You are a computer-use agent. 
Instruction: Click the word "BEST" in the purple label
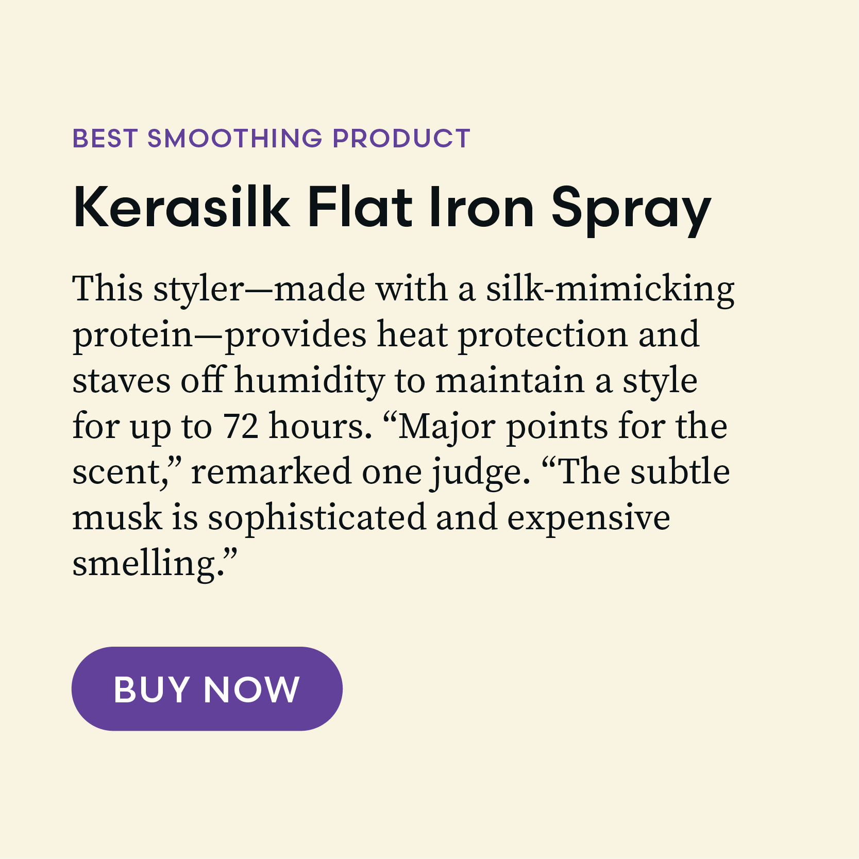(105, 138)
